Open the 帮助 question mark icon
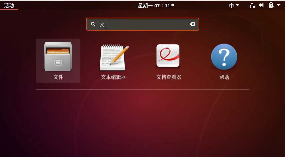The height and width of the screenshot is (157, 285). coord(224,57)
